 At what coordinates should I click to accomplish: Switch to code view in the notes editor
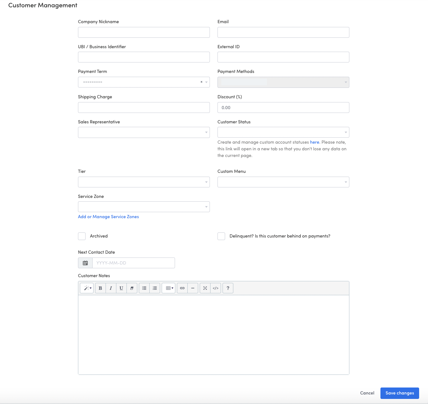[216, 288]
